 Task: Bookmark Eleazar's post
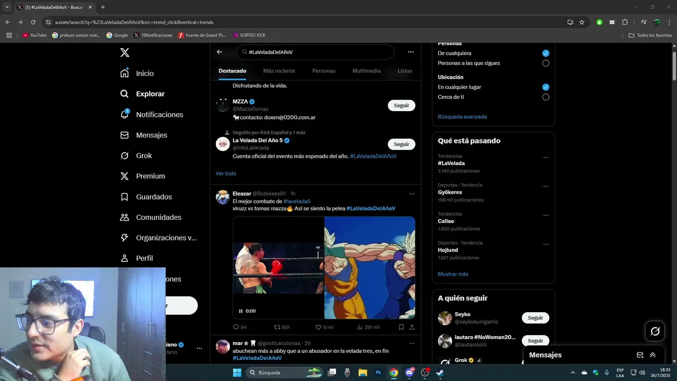click(401, 327)
